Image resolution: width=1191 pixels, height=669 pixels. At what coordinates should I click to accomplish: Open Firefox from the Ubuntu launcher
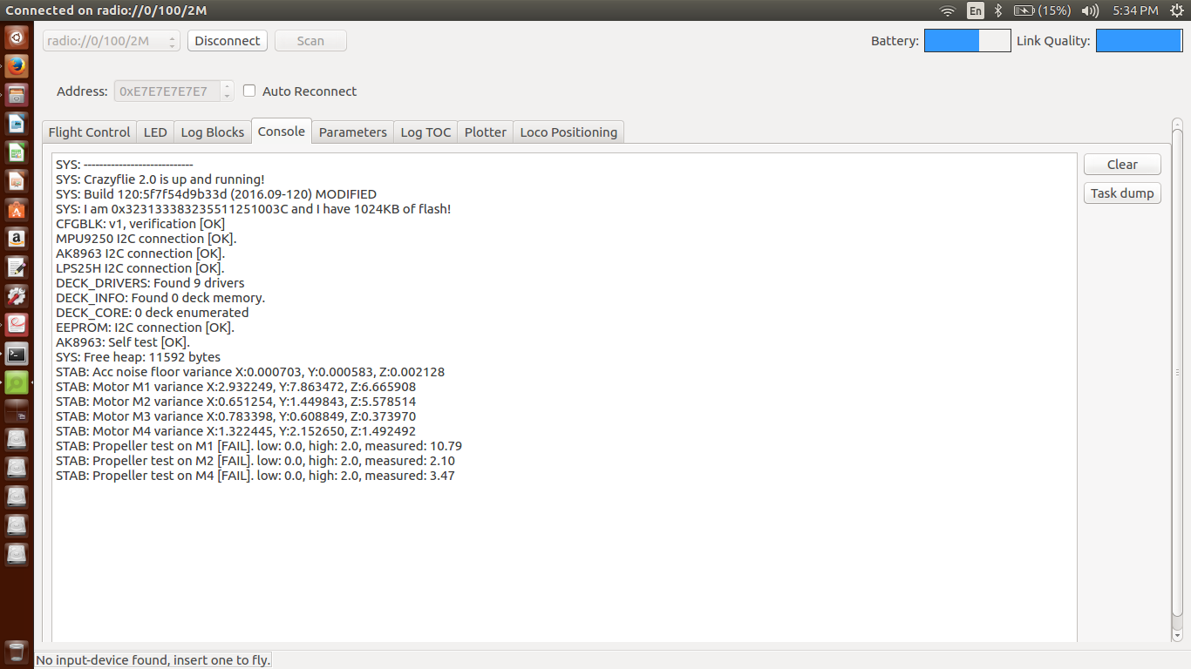(17, 66)
